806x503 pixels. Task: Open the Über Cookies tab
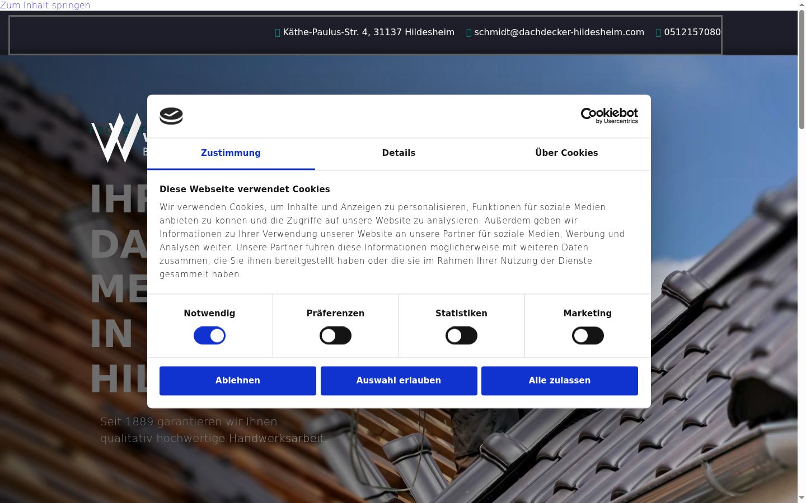566,153
